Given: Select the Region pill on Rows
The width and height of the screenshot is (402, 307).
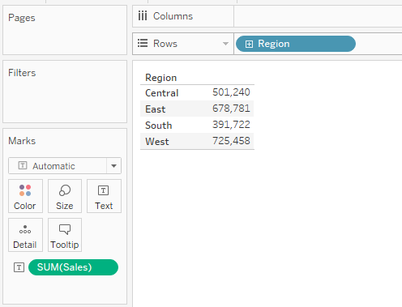Looking at the screenshot, I should point(296,44).
